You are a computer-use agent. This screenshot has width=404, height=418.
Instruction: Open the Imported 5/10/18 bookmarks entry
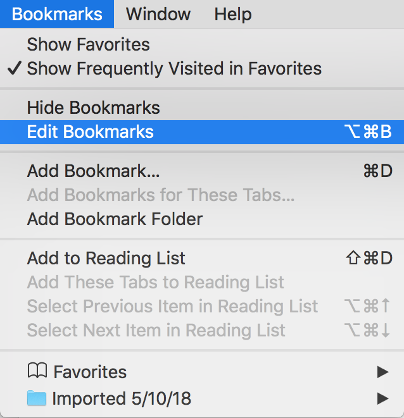(x=122, y=398)
